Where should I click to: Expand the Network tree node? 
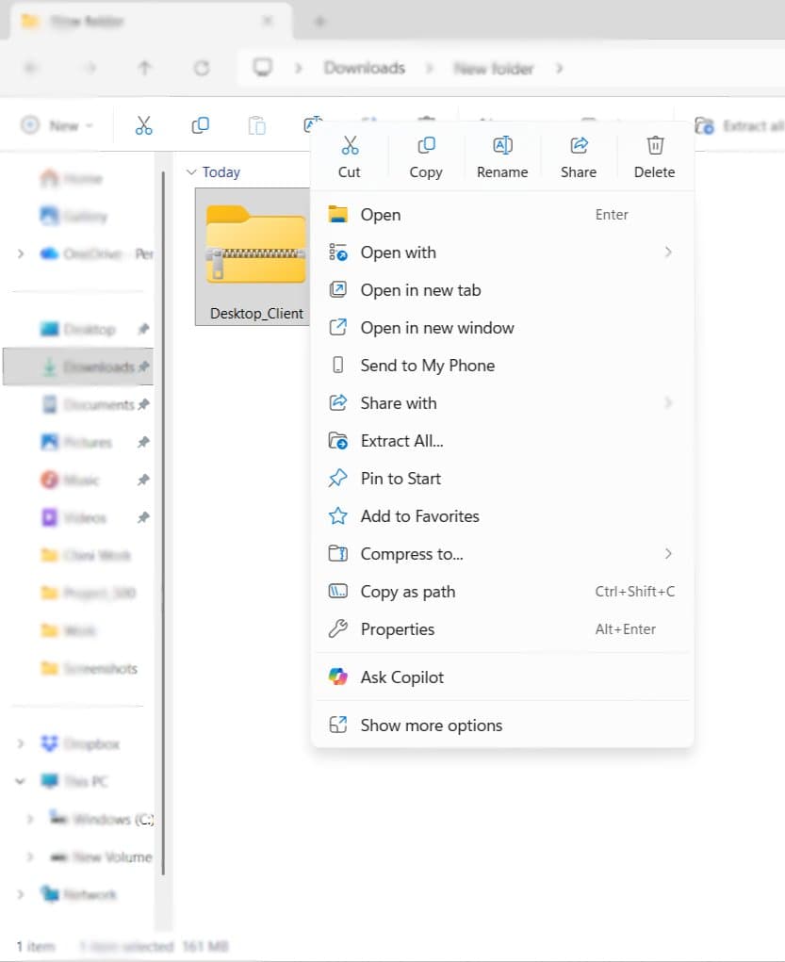20,894
